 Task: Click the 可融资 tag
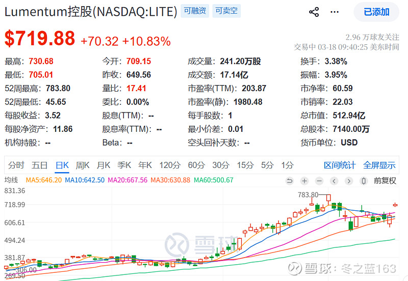point(195,11)
